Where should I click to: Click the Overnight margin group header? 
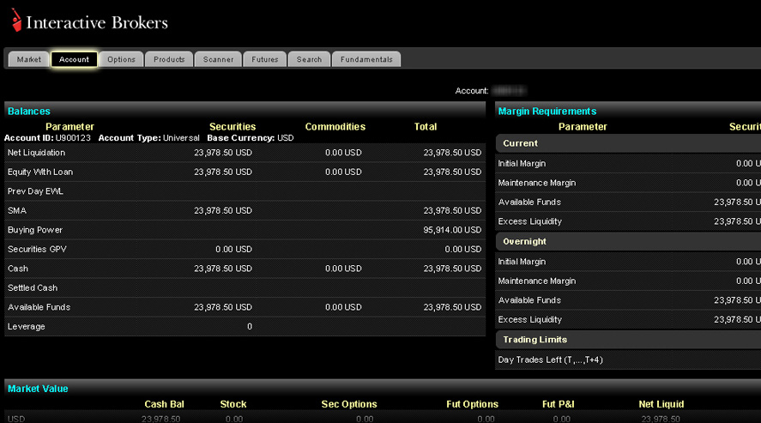628,242
